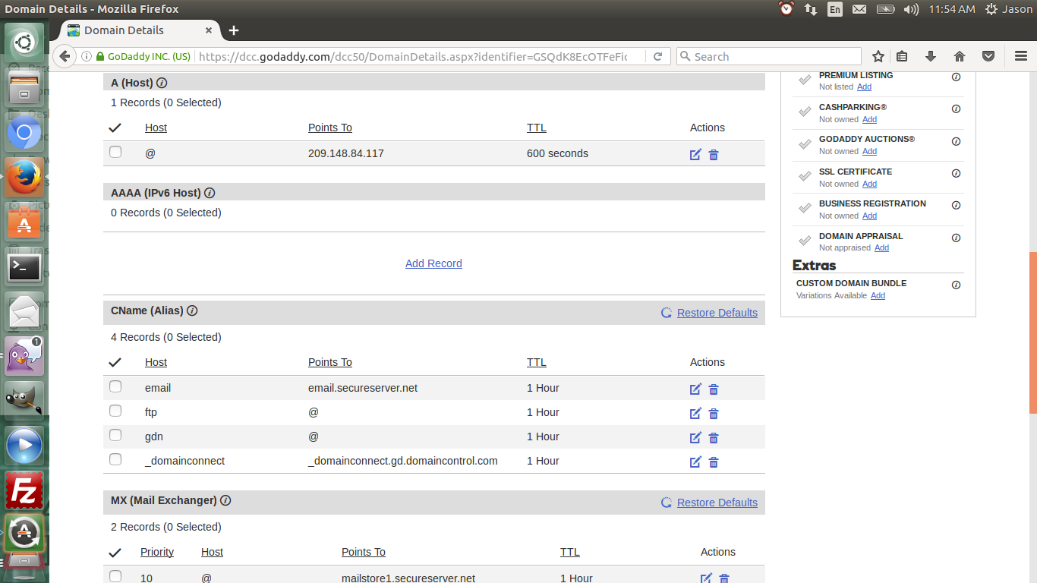Restore Defaults for MX records
The image size is (1037, 583).
pyautogui.click(x=717, y=503)
